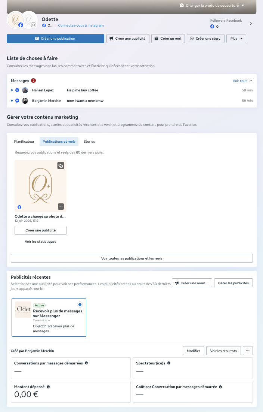Click the 0,00 € amount value

(x=26, y=394)
